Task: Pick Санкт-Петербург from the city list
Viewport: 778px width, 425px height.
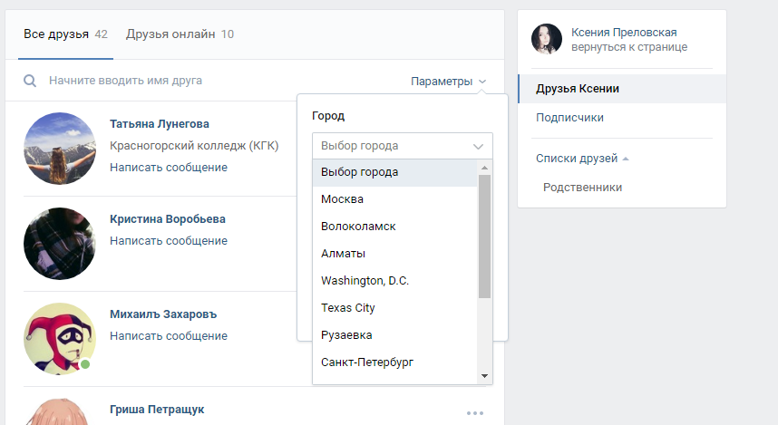Action: click(367, 362)
